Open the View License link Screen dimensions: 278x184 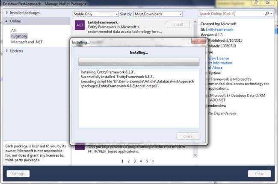[219, 58]
